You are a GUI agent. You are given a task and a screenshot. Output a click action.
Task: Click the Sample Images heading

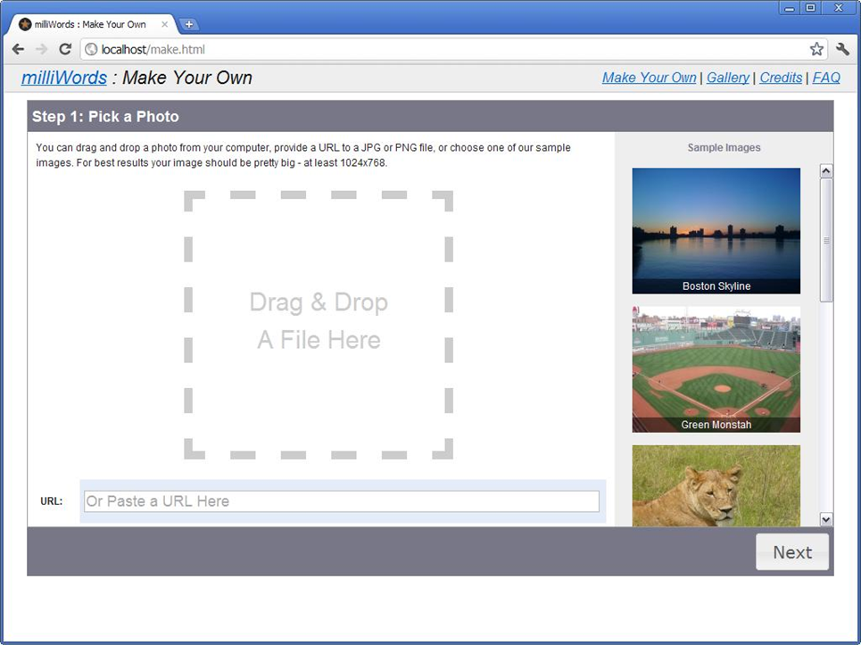pos(724,148)
